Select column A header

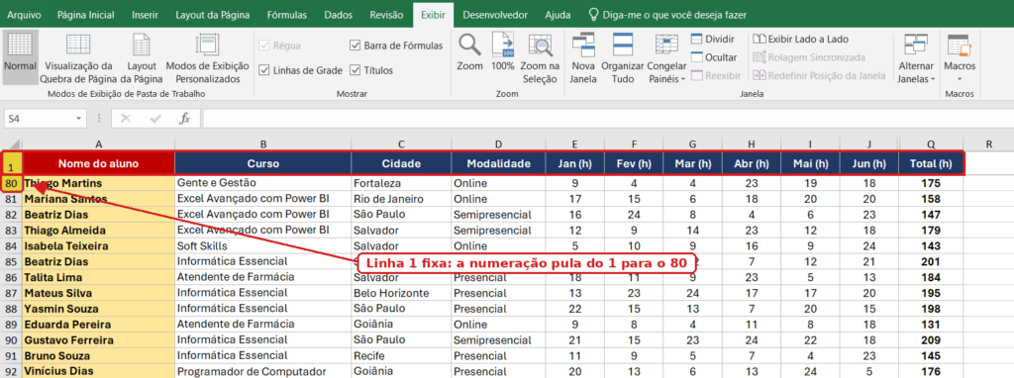pyautogui.click(x=98, y=144)
